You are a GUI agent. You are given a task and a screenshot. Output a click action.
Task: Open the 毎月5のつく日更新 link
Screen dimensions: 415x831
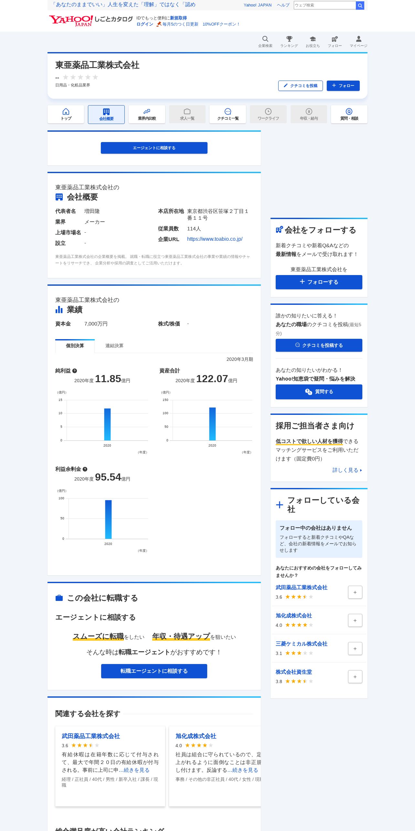(180, 24)
